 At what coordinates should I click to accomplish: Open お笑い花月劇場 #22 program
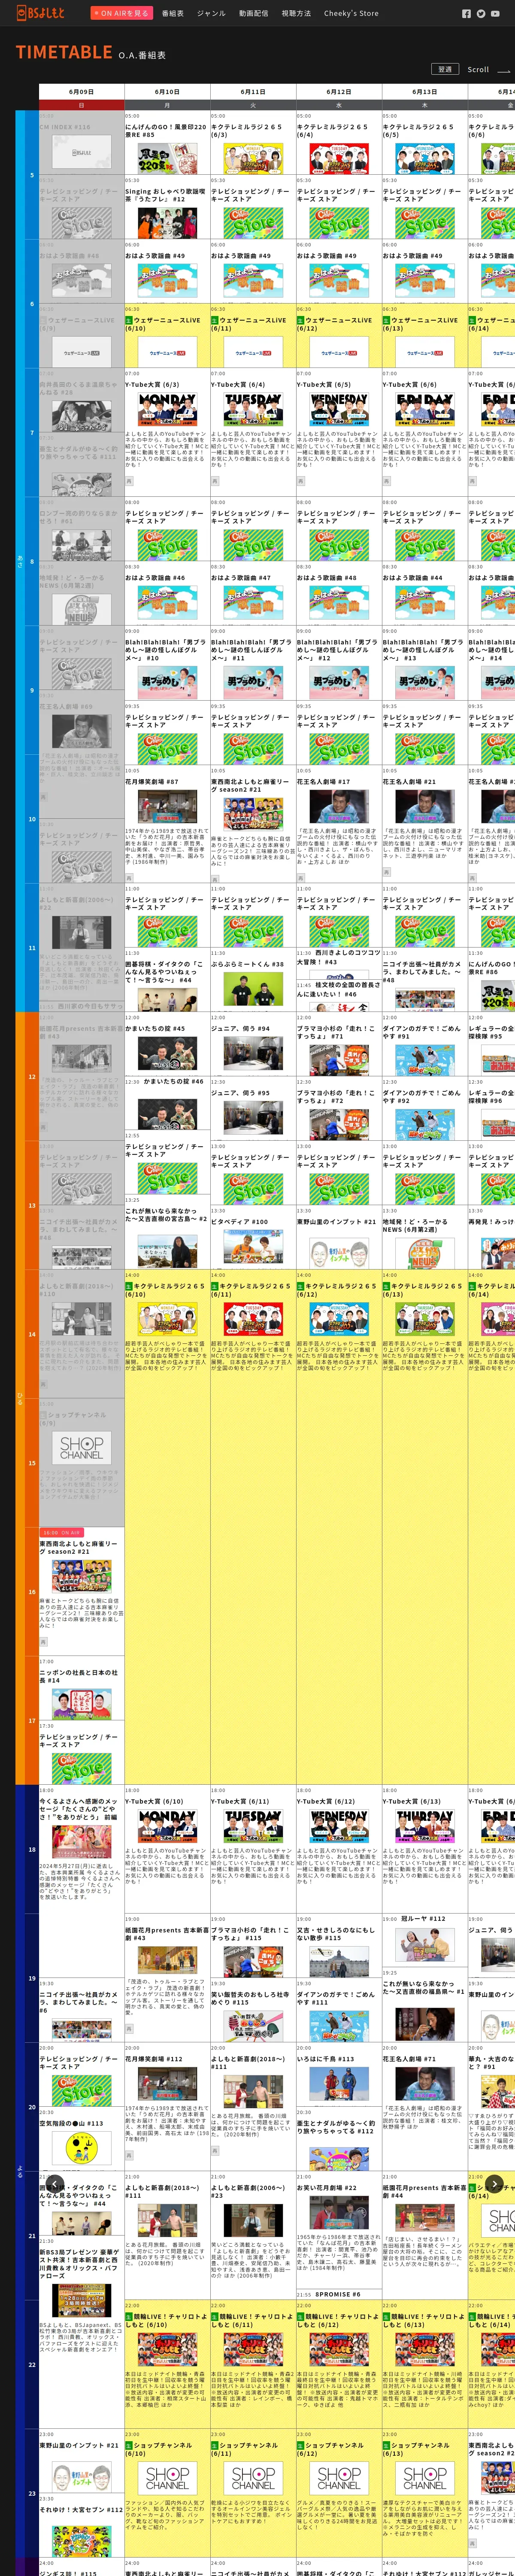(339, 2231)
